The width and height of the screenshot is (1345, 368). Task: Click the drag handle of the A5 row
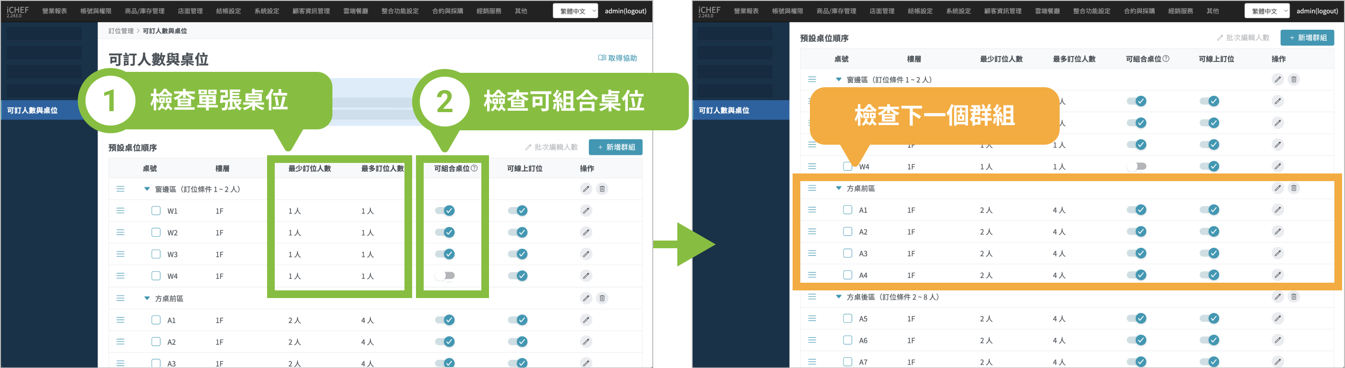[812, 319]
